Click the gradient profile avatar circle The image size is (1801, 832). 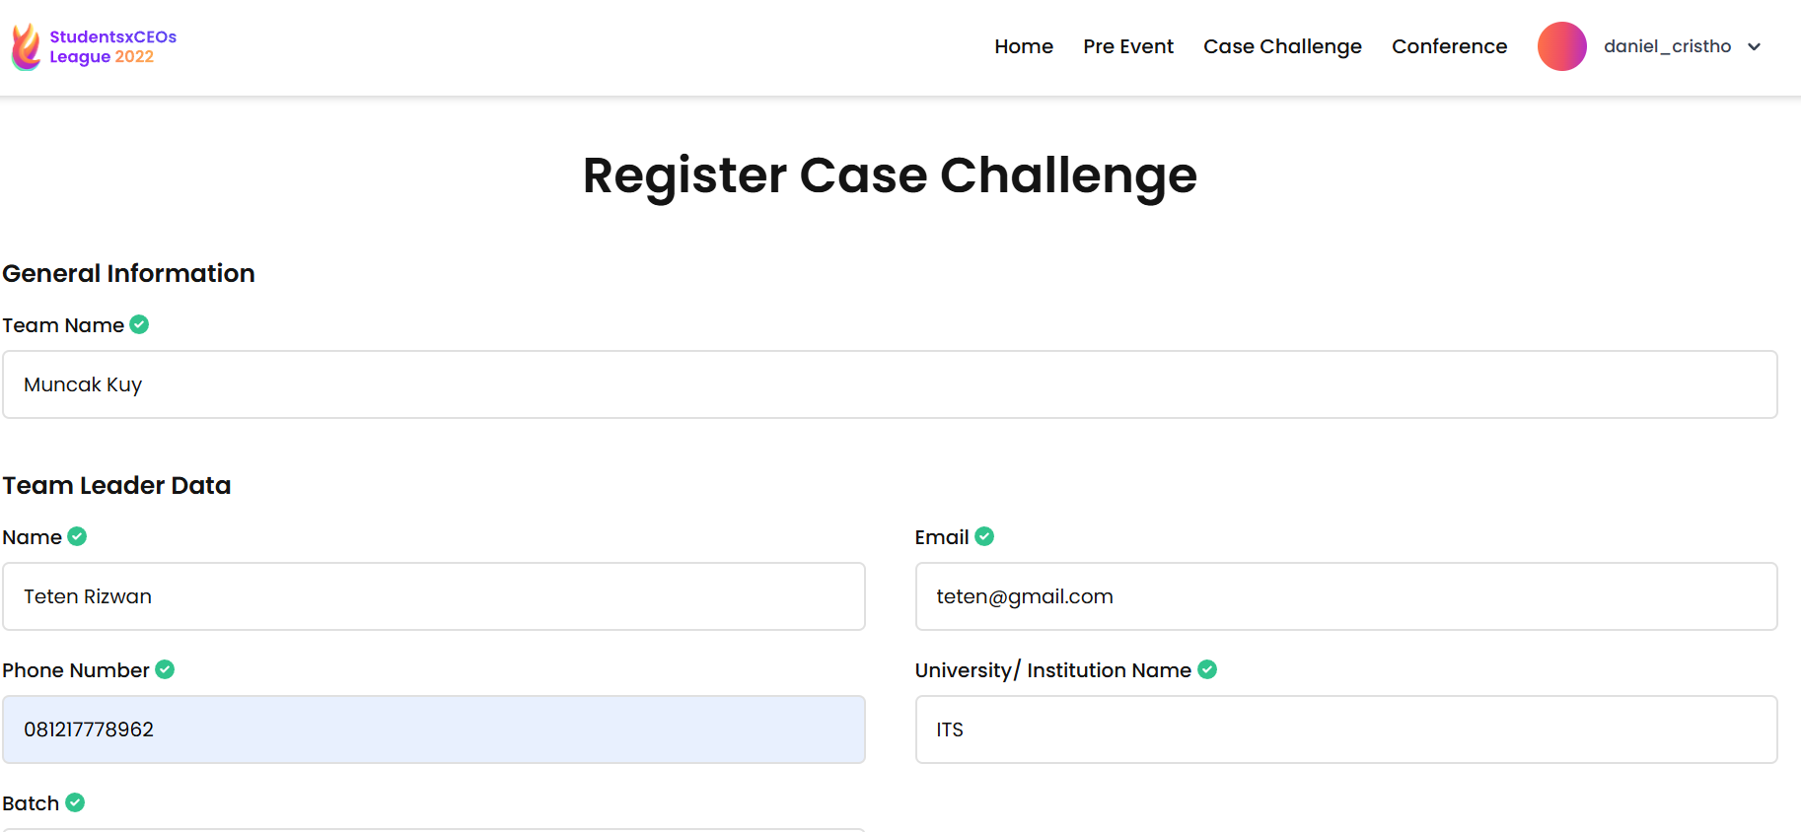pos(1561,46)
